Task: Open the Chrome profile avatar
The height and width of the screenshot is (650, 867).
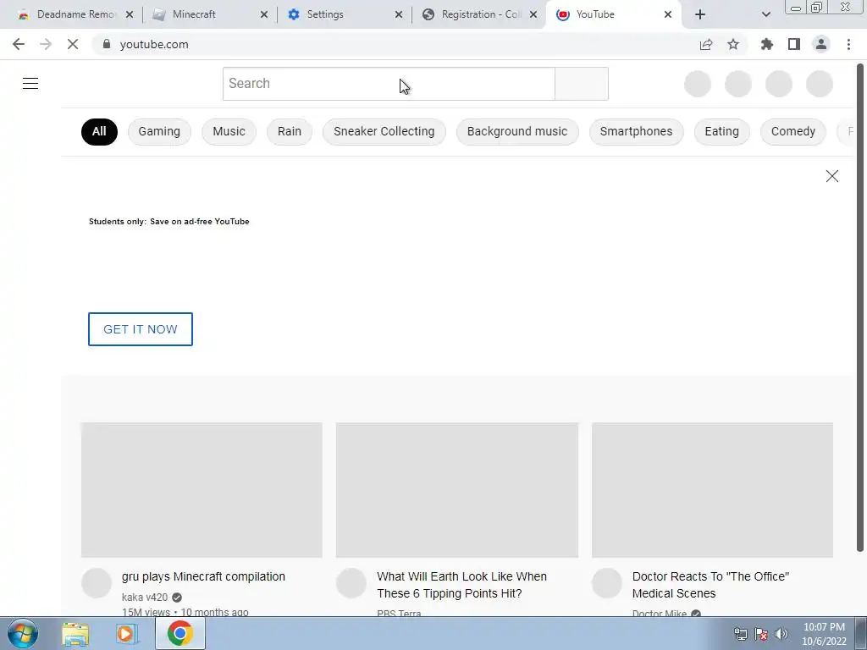Action: [821, 44]
